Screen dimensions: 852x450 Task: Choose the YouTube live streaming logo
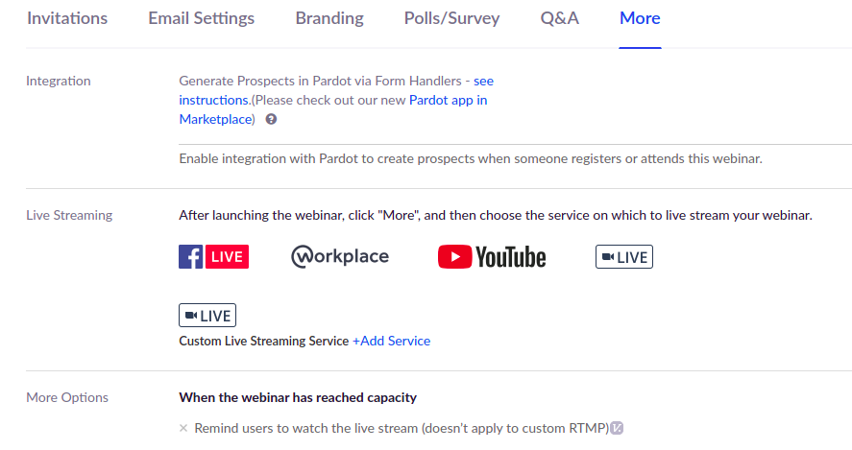point(492,257)
